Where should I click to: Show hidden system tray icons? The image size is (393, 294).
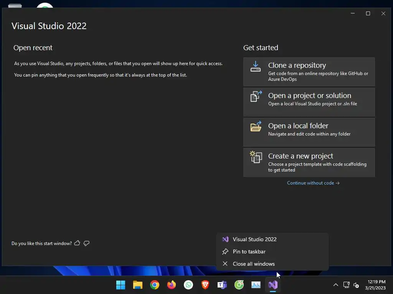pos(335,285)
